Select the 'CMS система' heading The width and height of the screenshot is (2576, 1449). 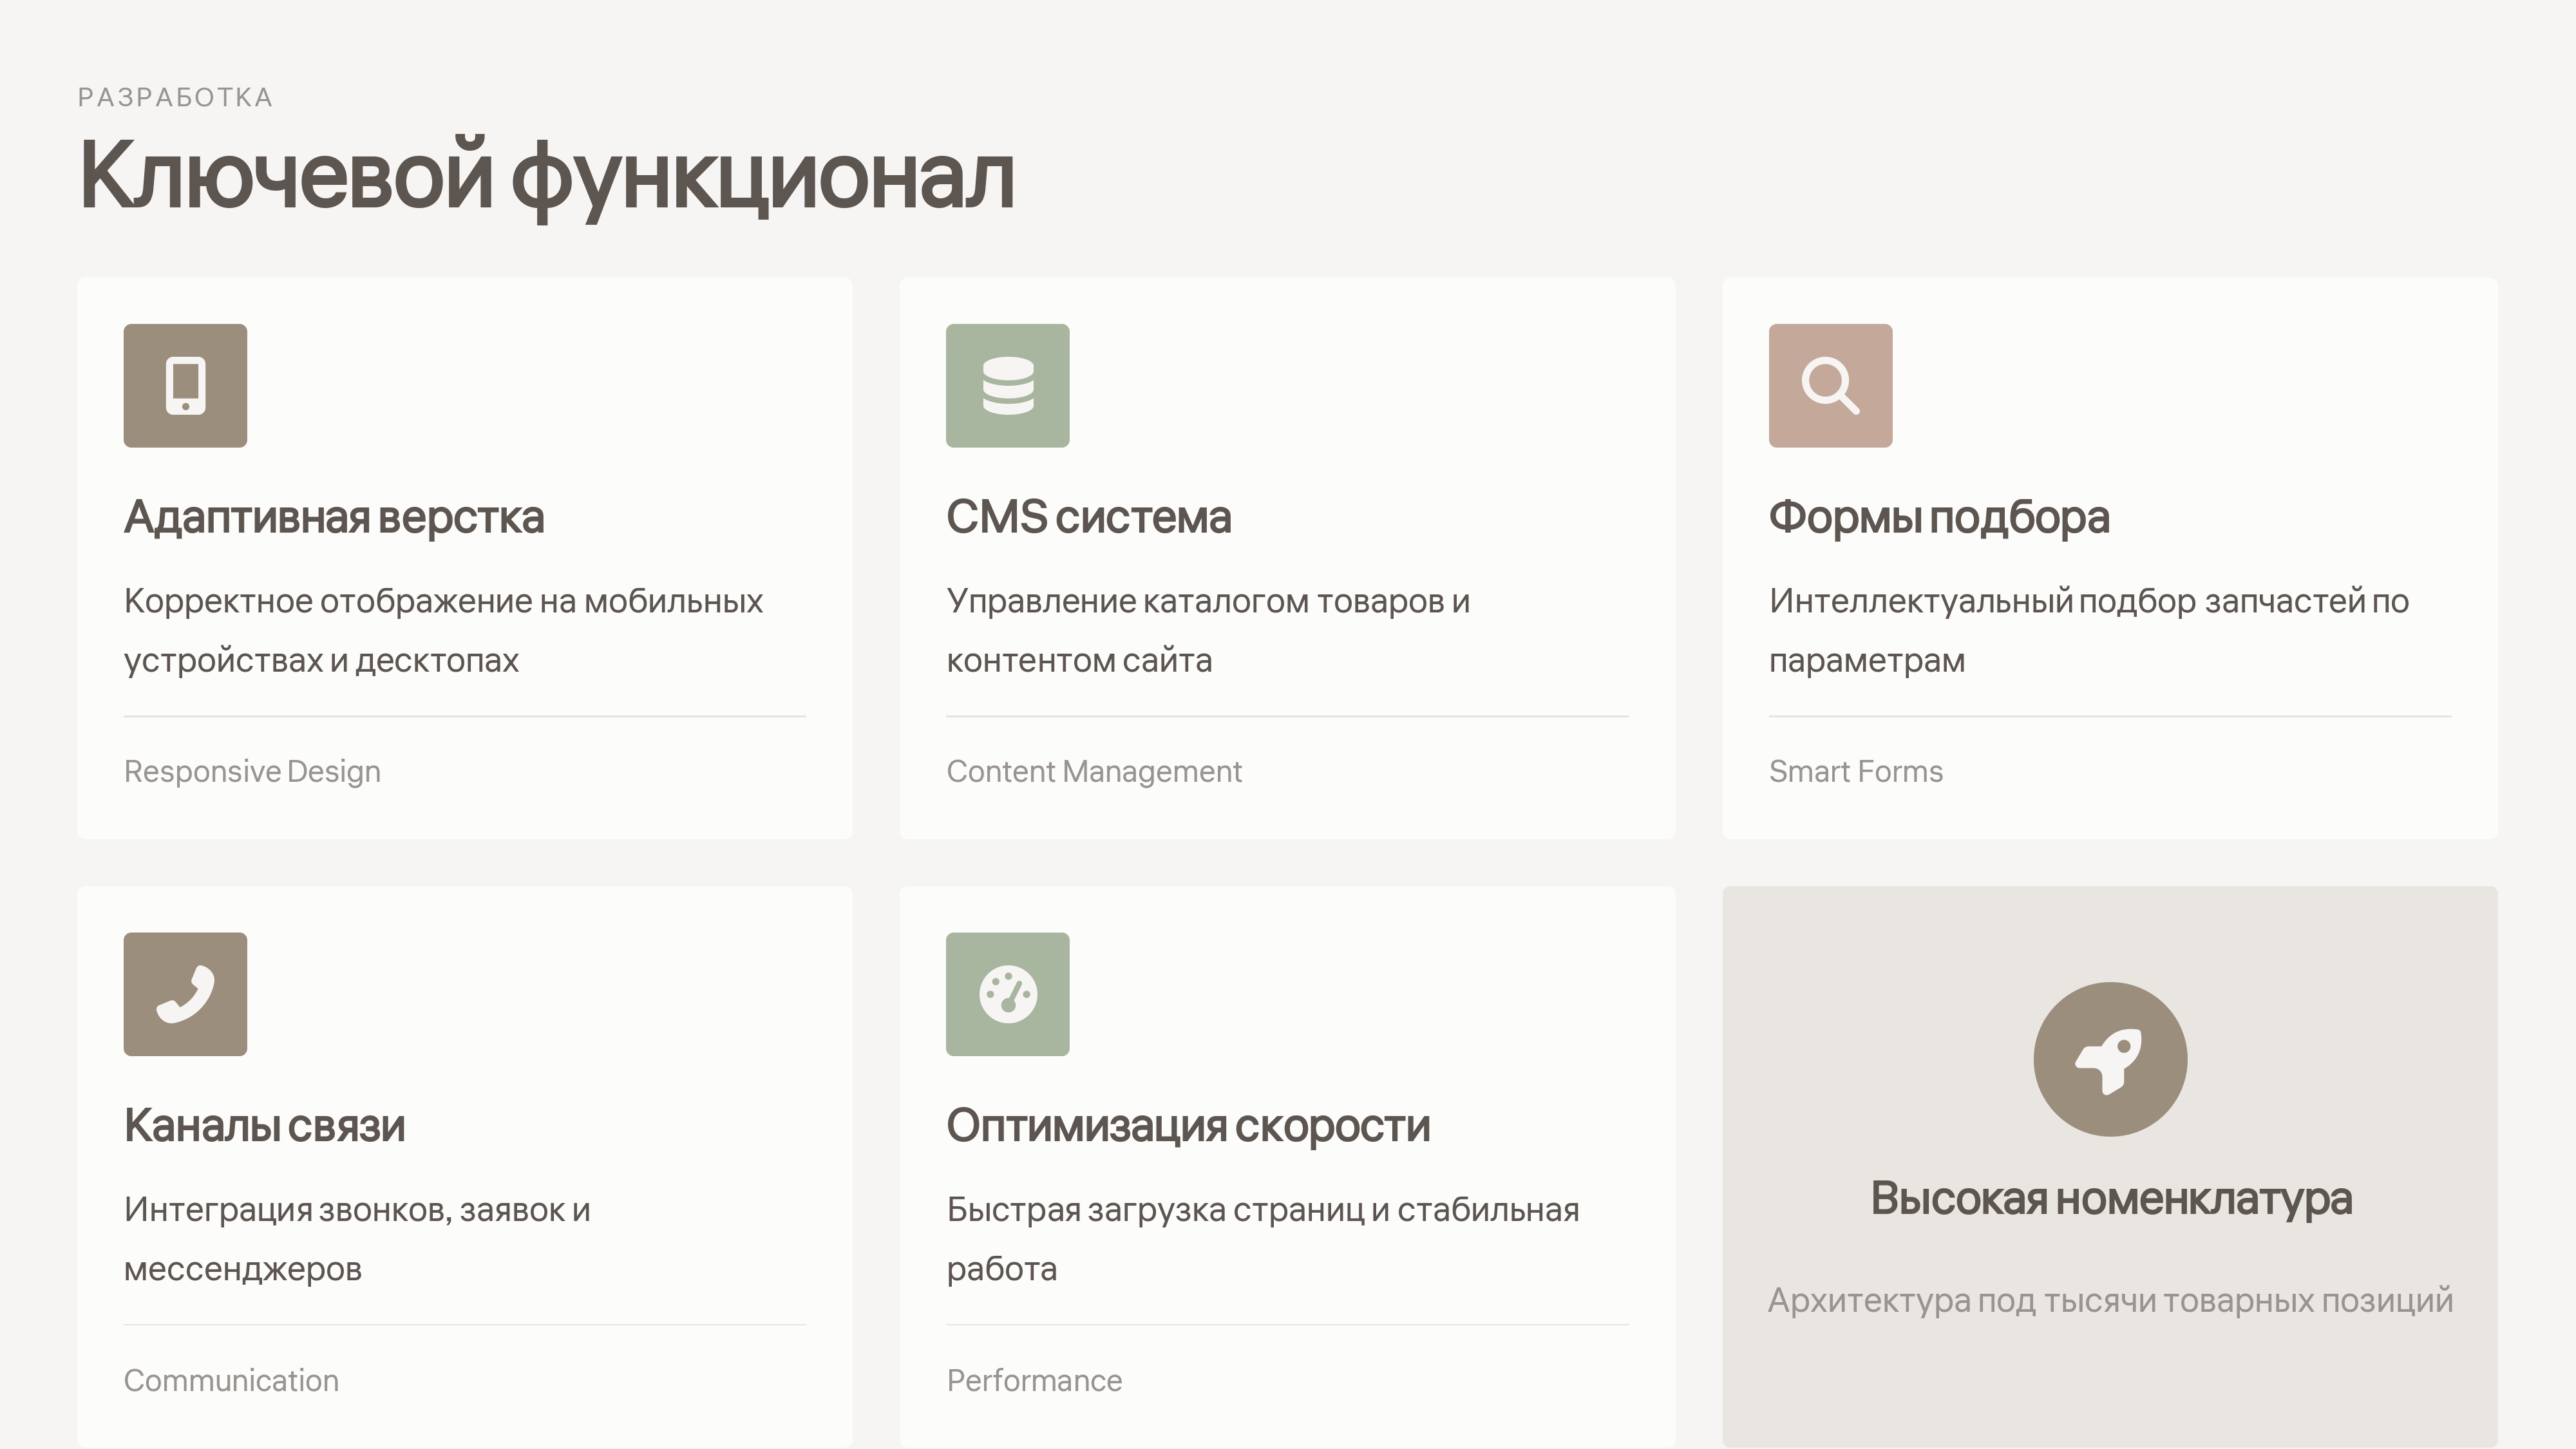(x=1088, y=517)
